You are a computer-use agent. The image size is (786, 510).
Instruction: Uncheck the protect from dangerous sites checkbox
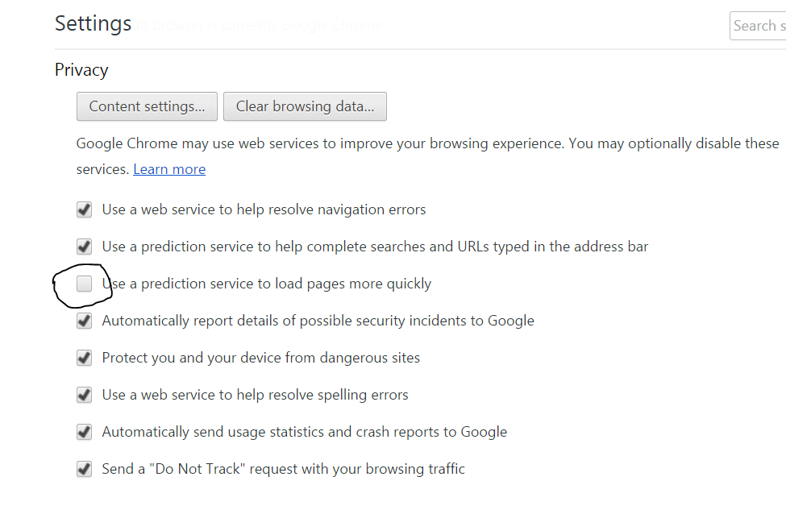coord(84,358)
